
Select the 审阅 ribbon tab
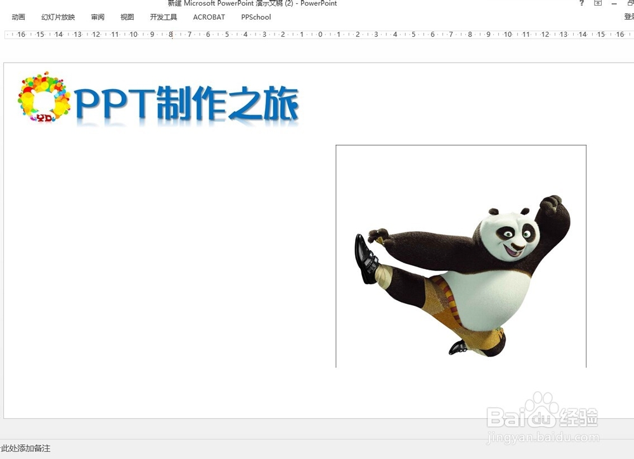click(x=98, y=17)
